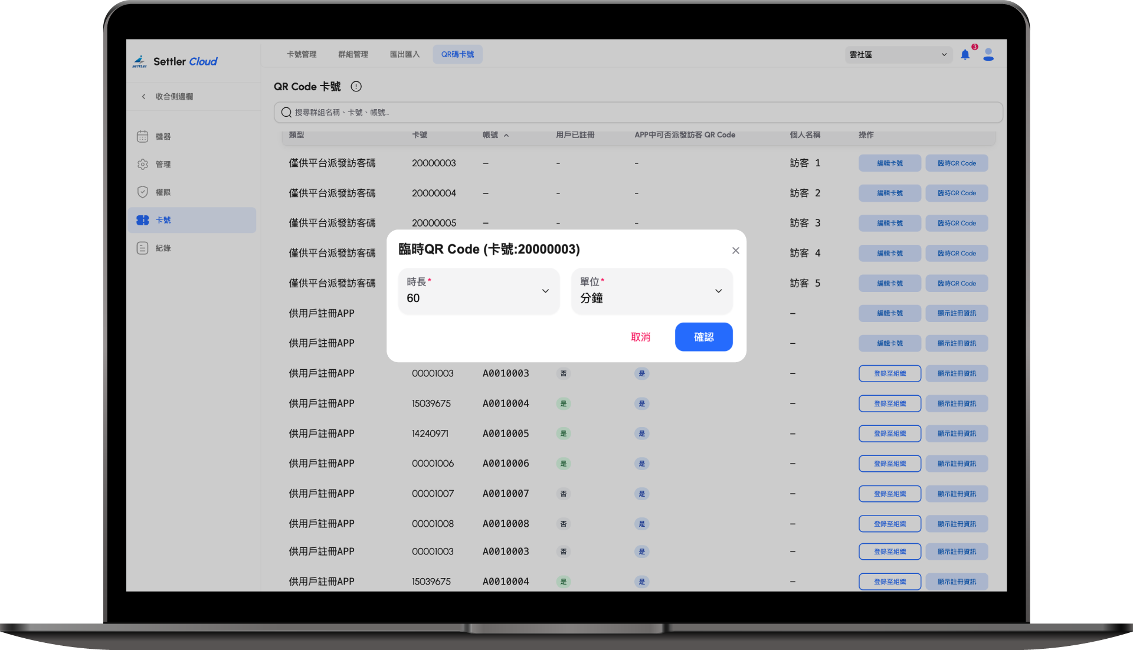Viewport: 1133px width, 650px height.
Task: Select 卡號 in the sidebar
Action: coord(192,220)
